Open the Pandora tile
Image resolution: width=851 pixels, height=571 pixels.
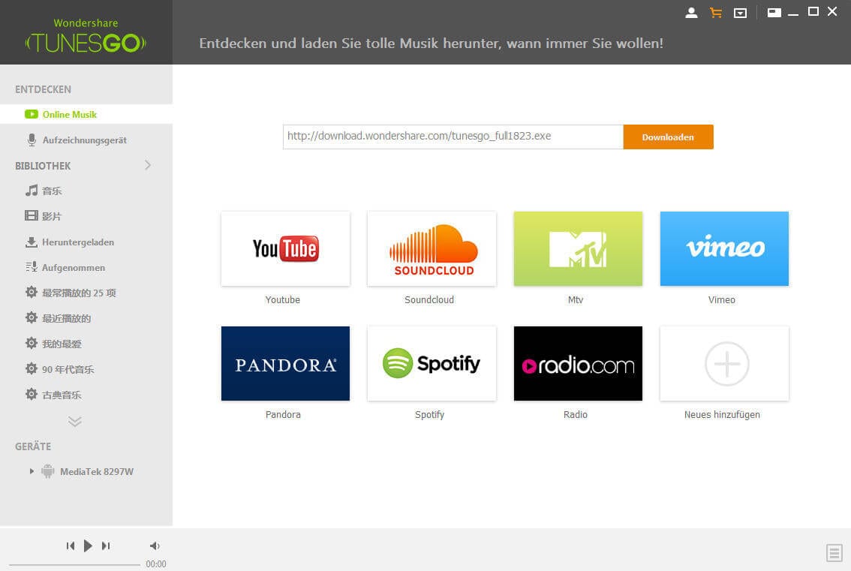(285, 363)
